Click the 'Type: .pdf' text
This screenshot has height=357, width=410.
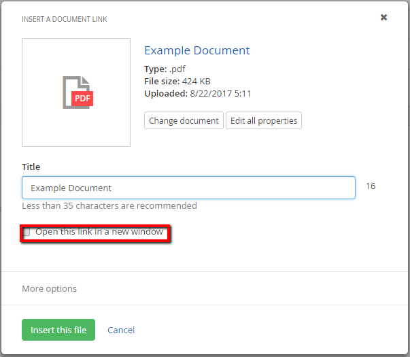pyautogui.click(x=165, y=69)
